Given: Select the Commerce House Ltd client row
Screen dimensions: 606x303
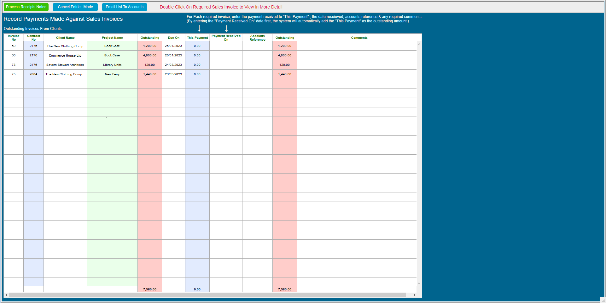Looking at the screenshot, I should (65, 55).
